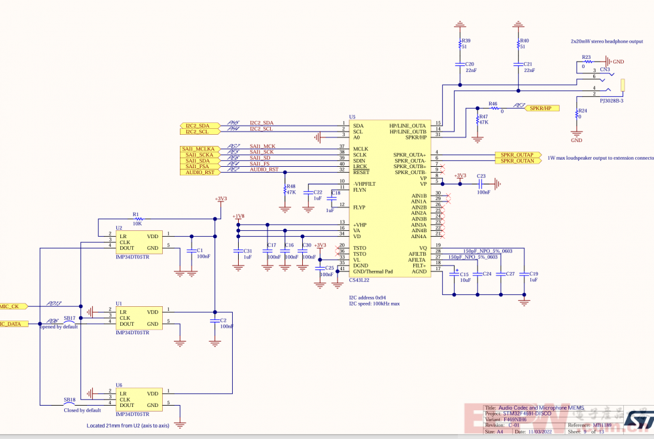This screenshot has height=439, width=654.
Task: Select the PE3 pin net label
Action: 519,105
